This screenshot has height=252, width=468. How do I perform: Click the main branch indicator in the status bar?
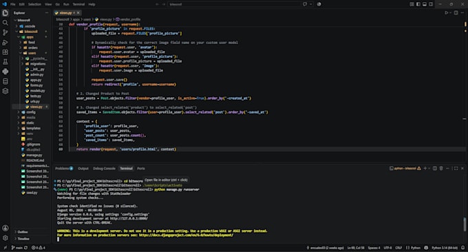pyautogui.click(x=17, y=248)
